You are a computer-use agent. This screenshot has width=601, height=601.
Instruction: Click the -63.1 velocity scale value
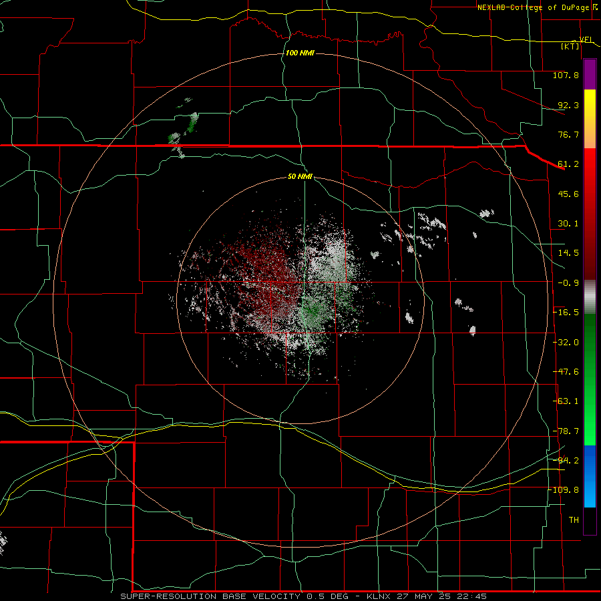[x=566, y=401]
